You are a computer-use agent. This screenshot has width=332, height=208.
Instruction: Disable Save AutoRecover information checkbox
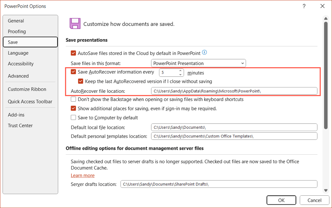73,72
